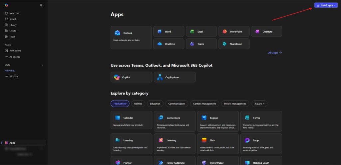Launch OneNote from the apps list
The height and width of the screenshot is (165, 341).
point(266,32)
